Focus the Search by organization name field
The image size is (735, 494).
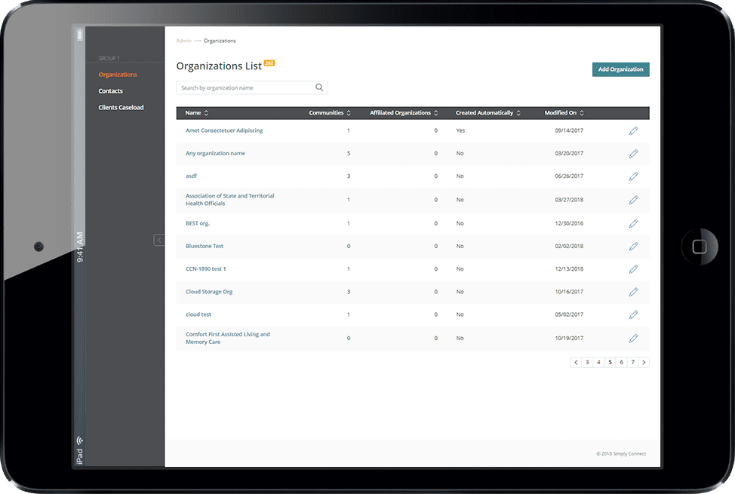(x=252, y=87)
